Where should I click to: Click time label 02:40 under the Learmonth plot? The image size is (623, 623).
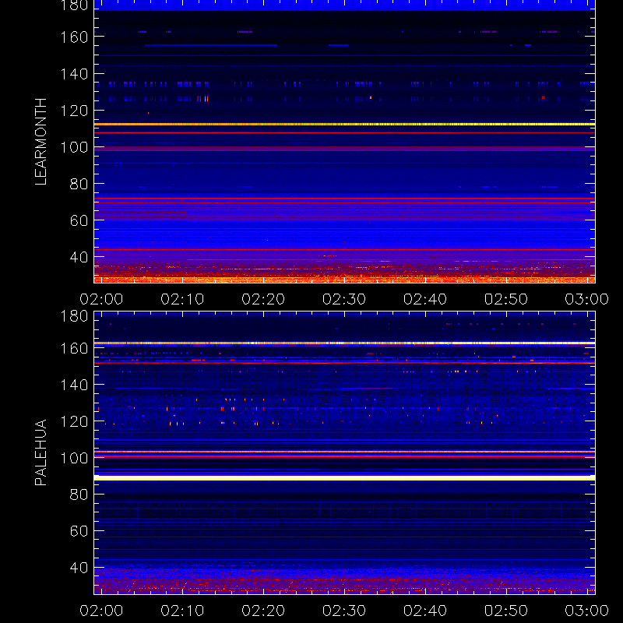coord(425,299)
